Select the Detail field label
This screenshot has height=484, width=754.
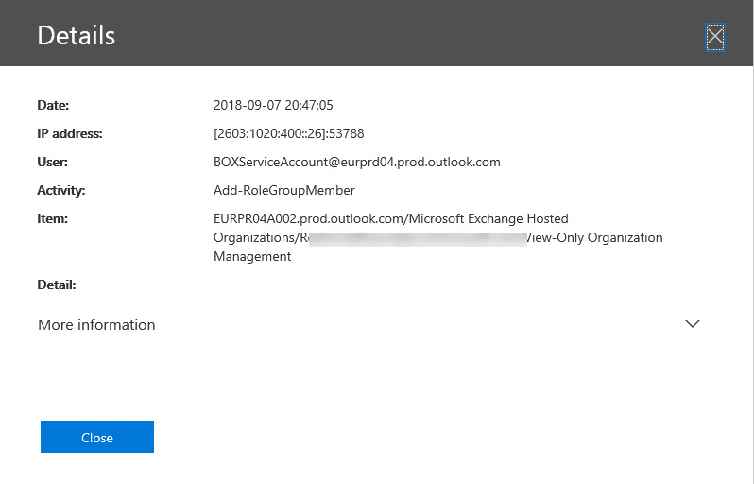[x=56, y=285]
